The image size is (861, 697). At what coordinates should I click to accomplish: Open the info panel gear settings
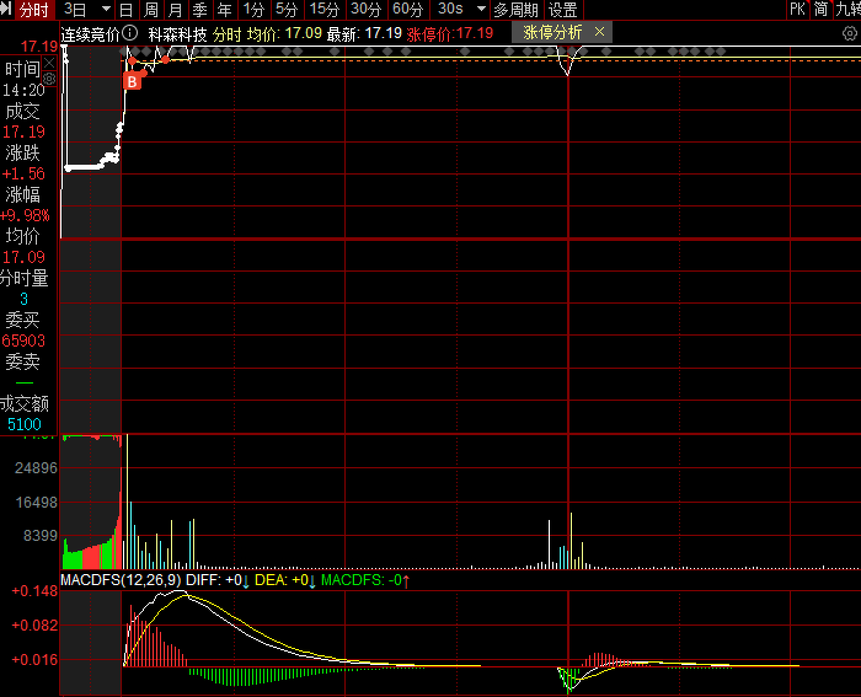click(49, 78)
